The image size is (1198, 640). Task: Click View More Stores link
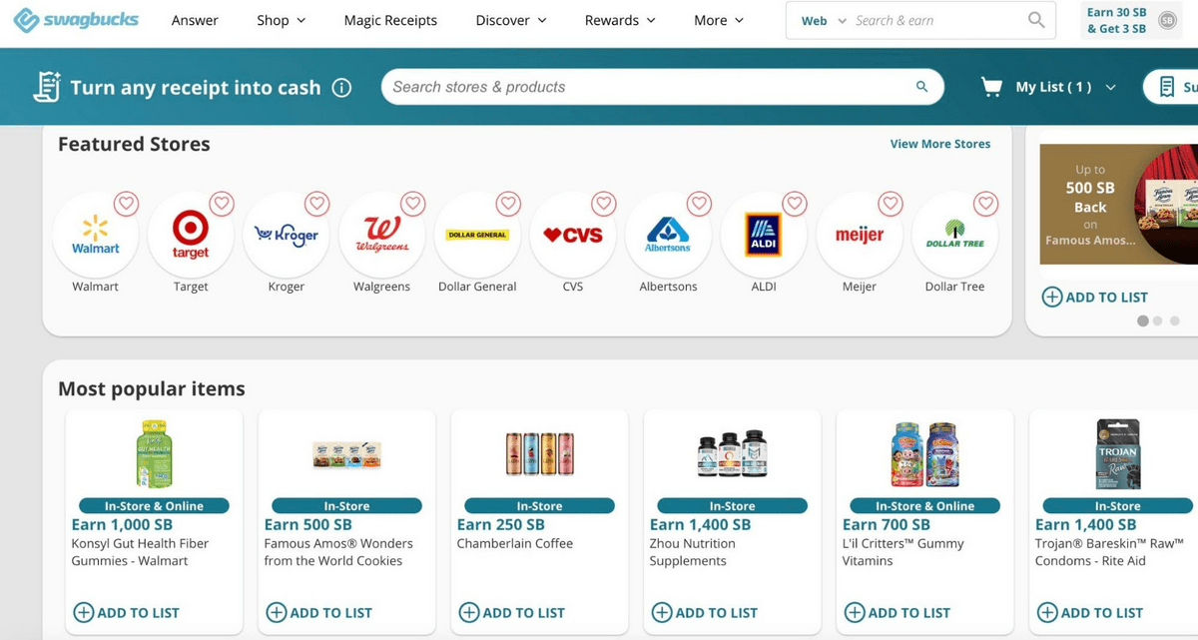pos(940,144)
